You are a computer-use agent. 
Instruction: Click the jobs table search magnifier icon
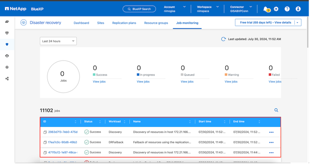tap(276, 110)
